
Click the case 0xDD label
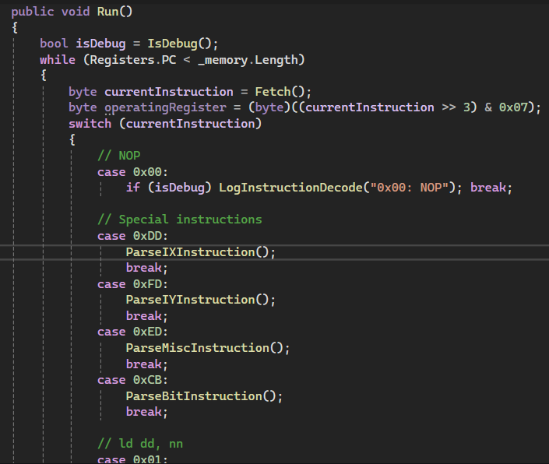pos(132,236)
